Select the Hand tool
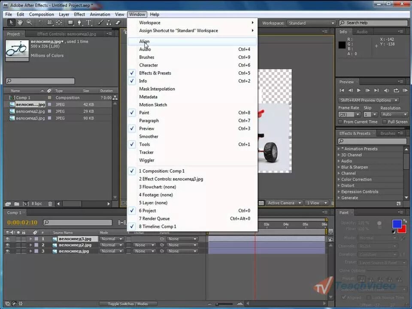This screenshot has width=412, height=309. tap(20, 23)
